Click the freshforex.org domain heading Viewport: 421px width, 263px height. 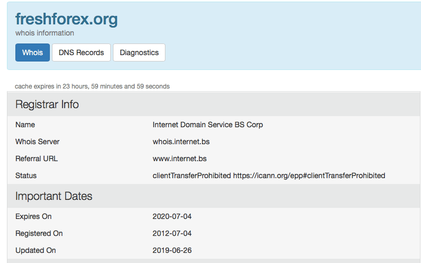pyautogui.click(x=66, y=19)
